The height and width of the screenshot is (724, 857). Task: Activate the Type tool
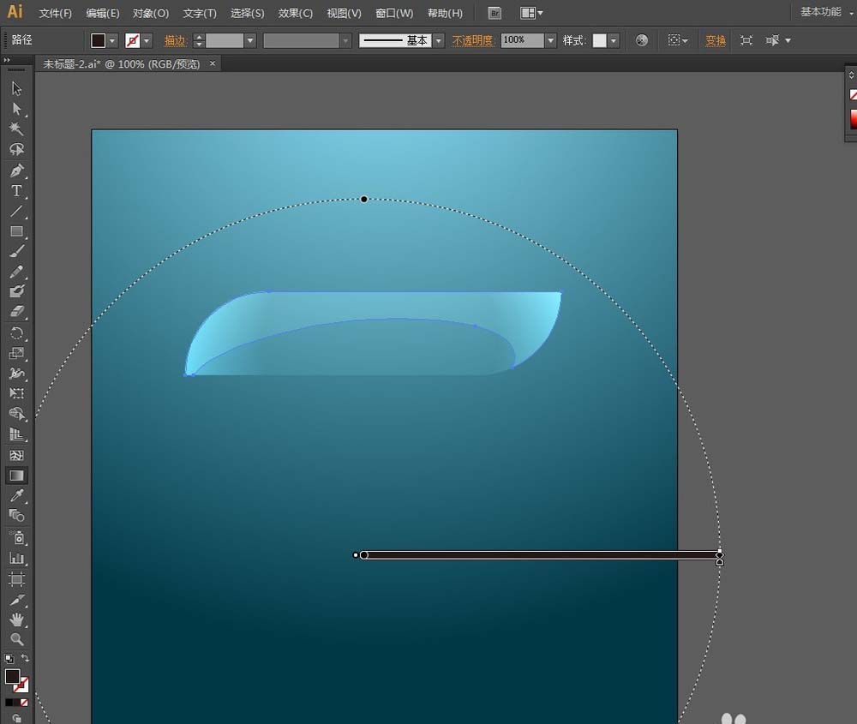pyautogui.click(x=16, y=191)
